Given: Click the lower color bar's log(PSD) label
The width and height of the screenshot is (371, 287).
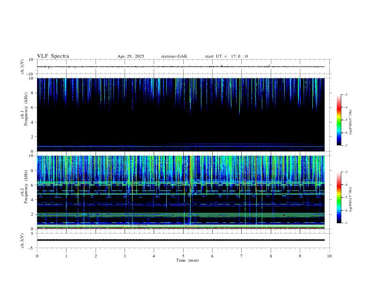Looking at the screenshot, I should point(350,199).
